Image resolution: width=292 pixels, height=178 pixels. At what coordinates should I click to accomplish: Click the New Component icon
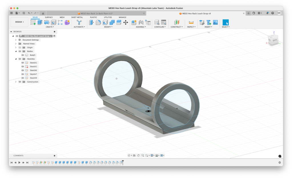point(134,22)
